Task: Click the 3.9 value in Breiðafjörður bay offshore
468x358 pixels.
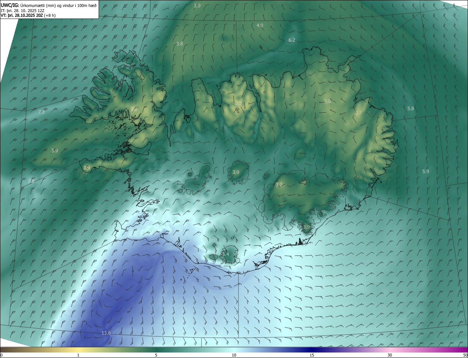Action: (54, 150)
